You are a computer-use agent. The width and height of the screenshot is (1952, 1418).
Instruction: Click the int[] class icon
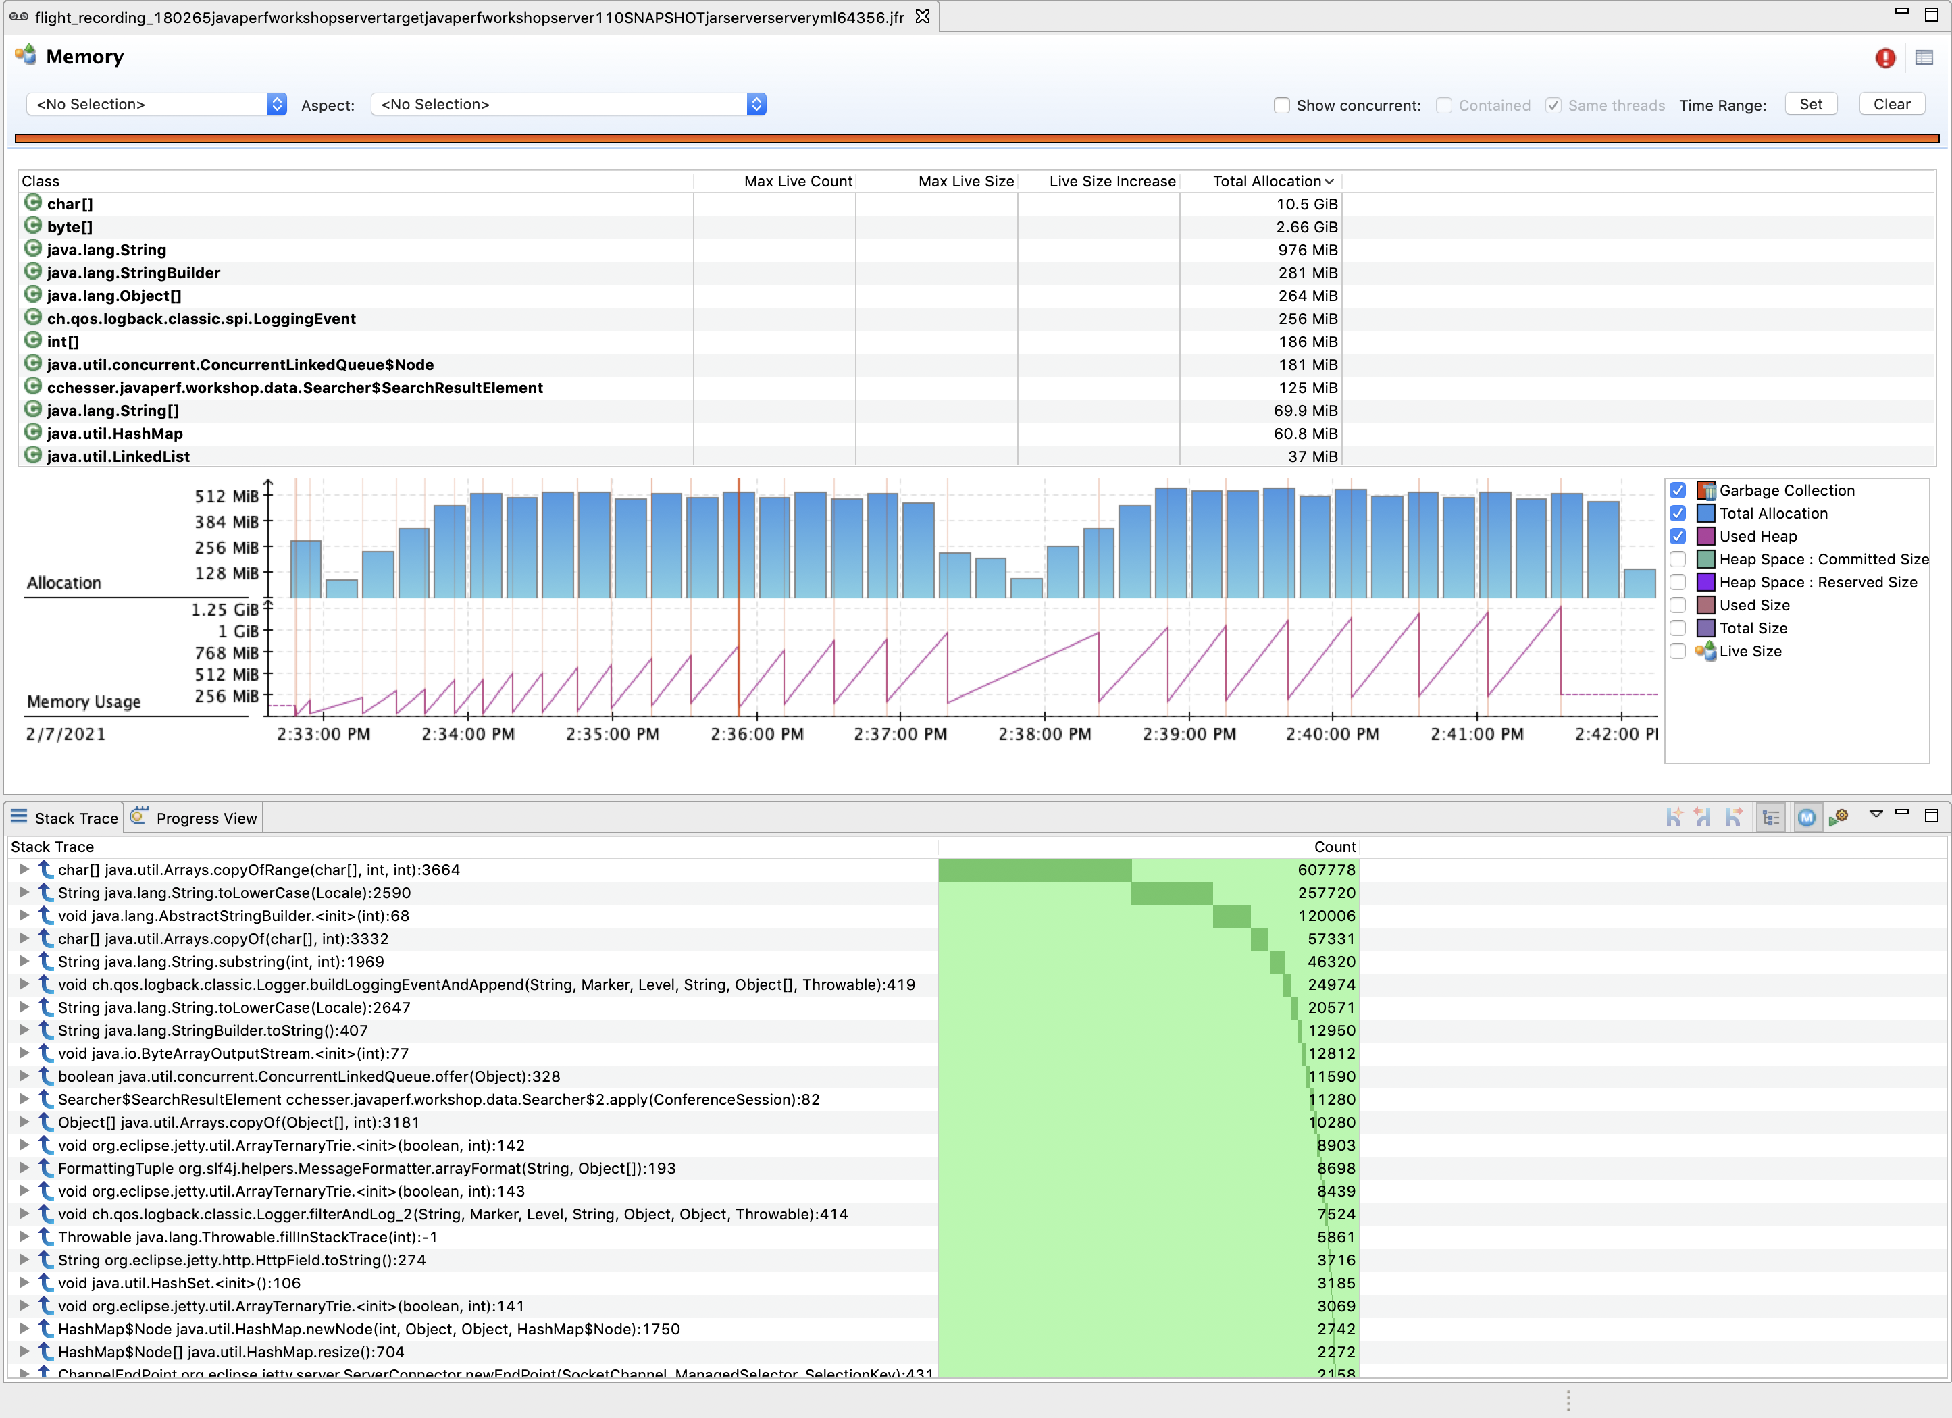(32, 340)
